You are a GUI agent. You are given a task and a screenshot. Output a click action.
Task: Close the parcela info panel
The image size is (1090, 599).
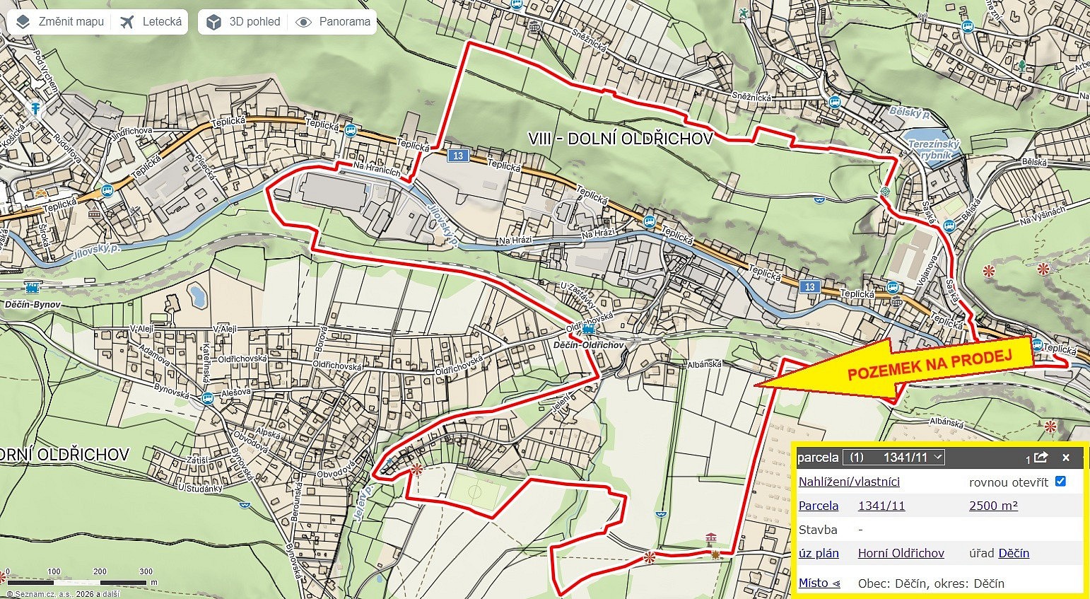pos(1066,458)
